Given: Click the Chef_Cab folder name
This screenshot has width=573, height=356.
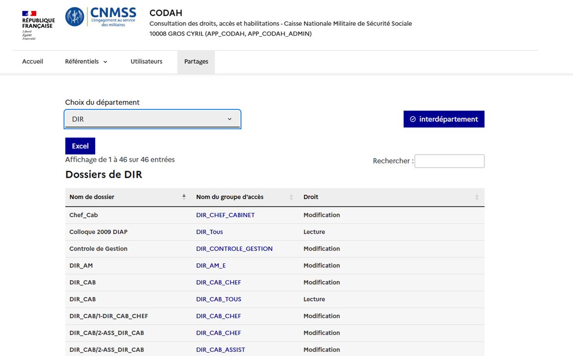Looking at the screenshot, I should coord(84,215).
